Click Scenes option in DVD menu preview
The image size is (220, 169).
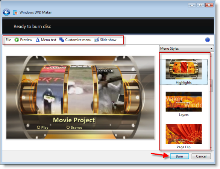click(x=74, y=128)
